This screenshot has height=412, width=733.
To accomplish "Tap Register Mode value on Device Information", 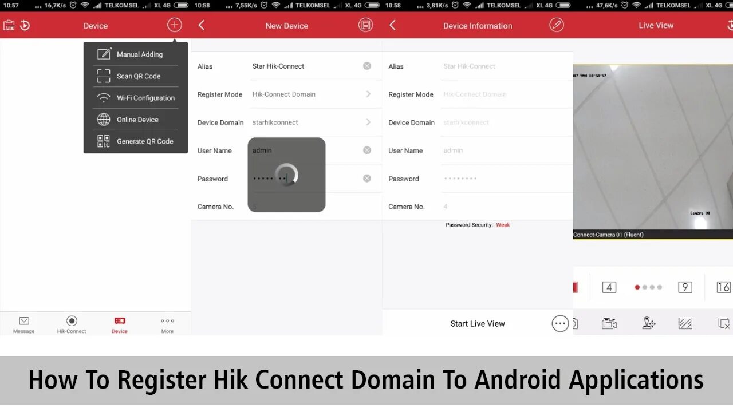I will tap(475, 94).
